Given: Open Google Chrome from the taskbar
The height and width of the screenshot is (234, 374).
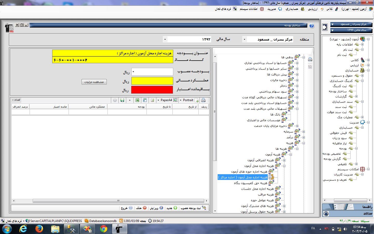Looking at the screenshot, I should pos(104,229).
